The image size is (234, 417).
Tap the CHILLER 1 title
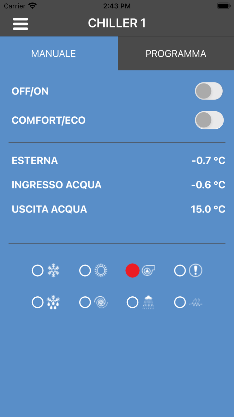pos(117,23)
